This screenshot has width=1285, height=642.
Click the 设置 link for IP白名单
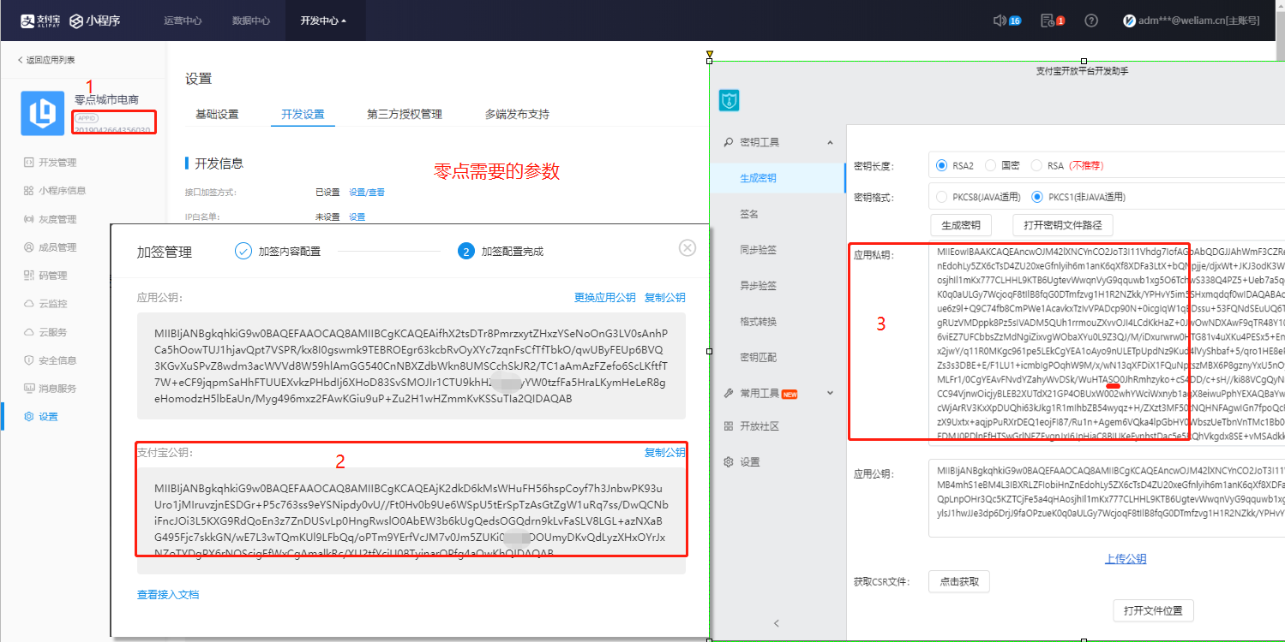(x=357, y=217)
